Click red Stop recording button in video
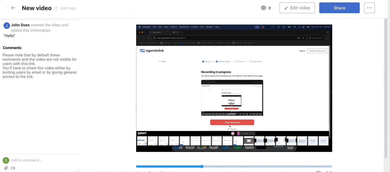 coord(232,122)
